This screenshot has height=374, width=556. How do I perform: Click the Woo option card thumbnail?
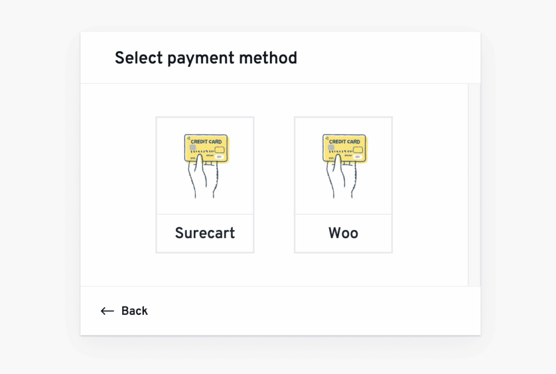click(343, 166)
